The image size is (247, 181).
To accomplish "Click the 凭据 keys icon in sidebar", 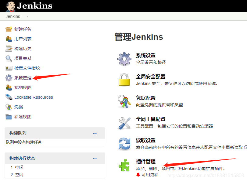I will [x=9, y=107].
